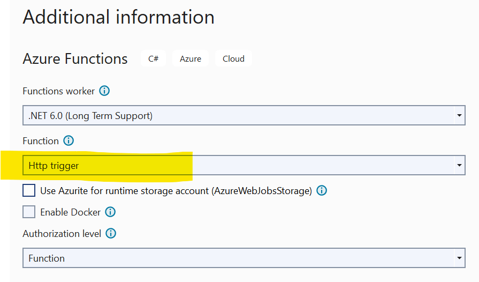Expand the Authorization level dropdown arrow

(x=459, y=258)
